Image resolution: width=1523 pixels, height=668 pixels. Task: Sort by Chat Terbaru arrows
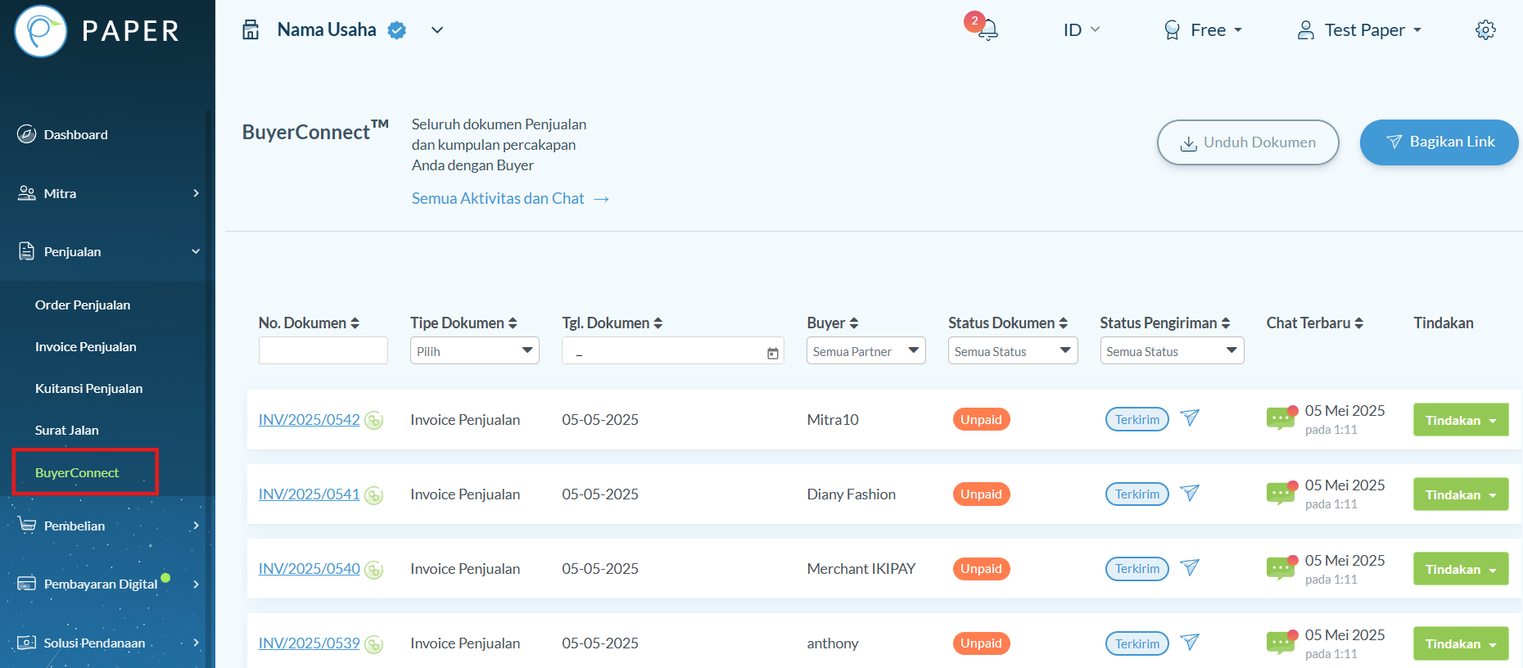point(1358,323)
